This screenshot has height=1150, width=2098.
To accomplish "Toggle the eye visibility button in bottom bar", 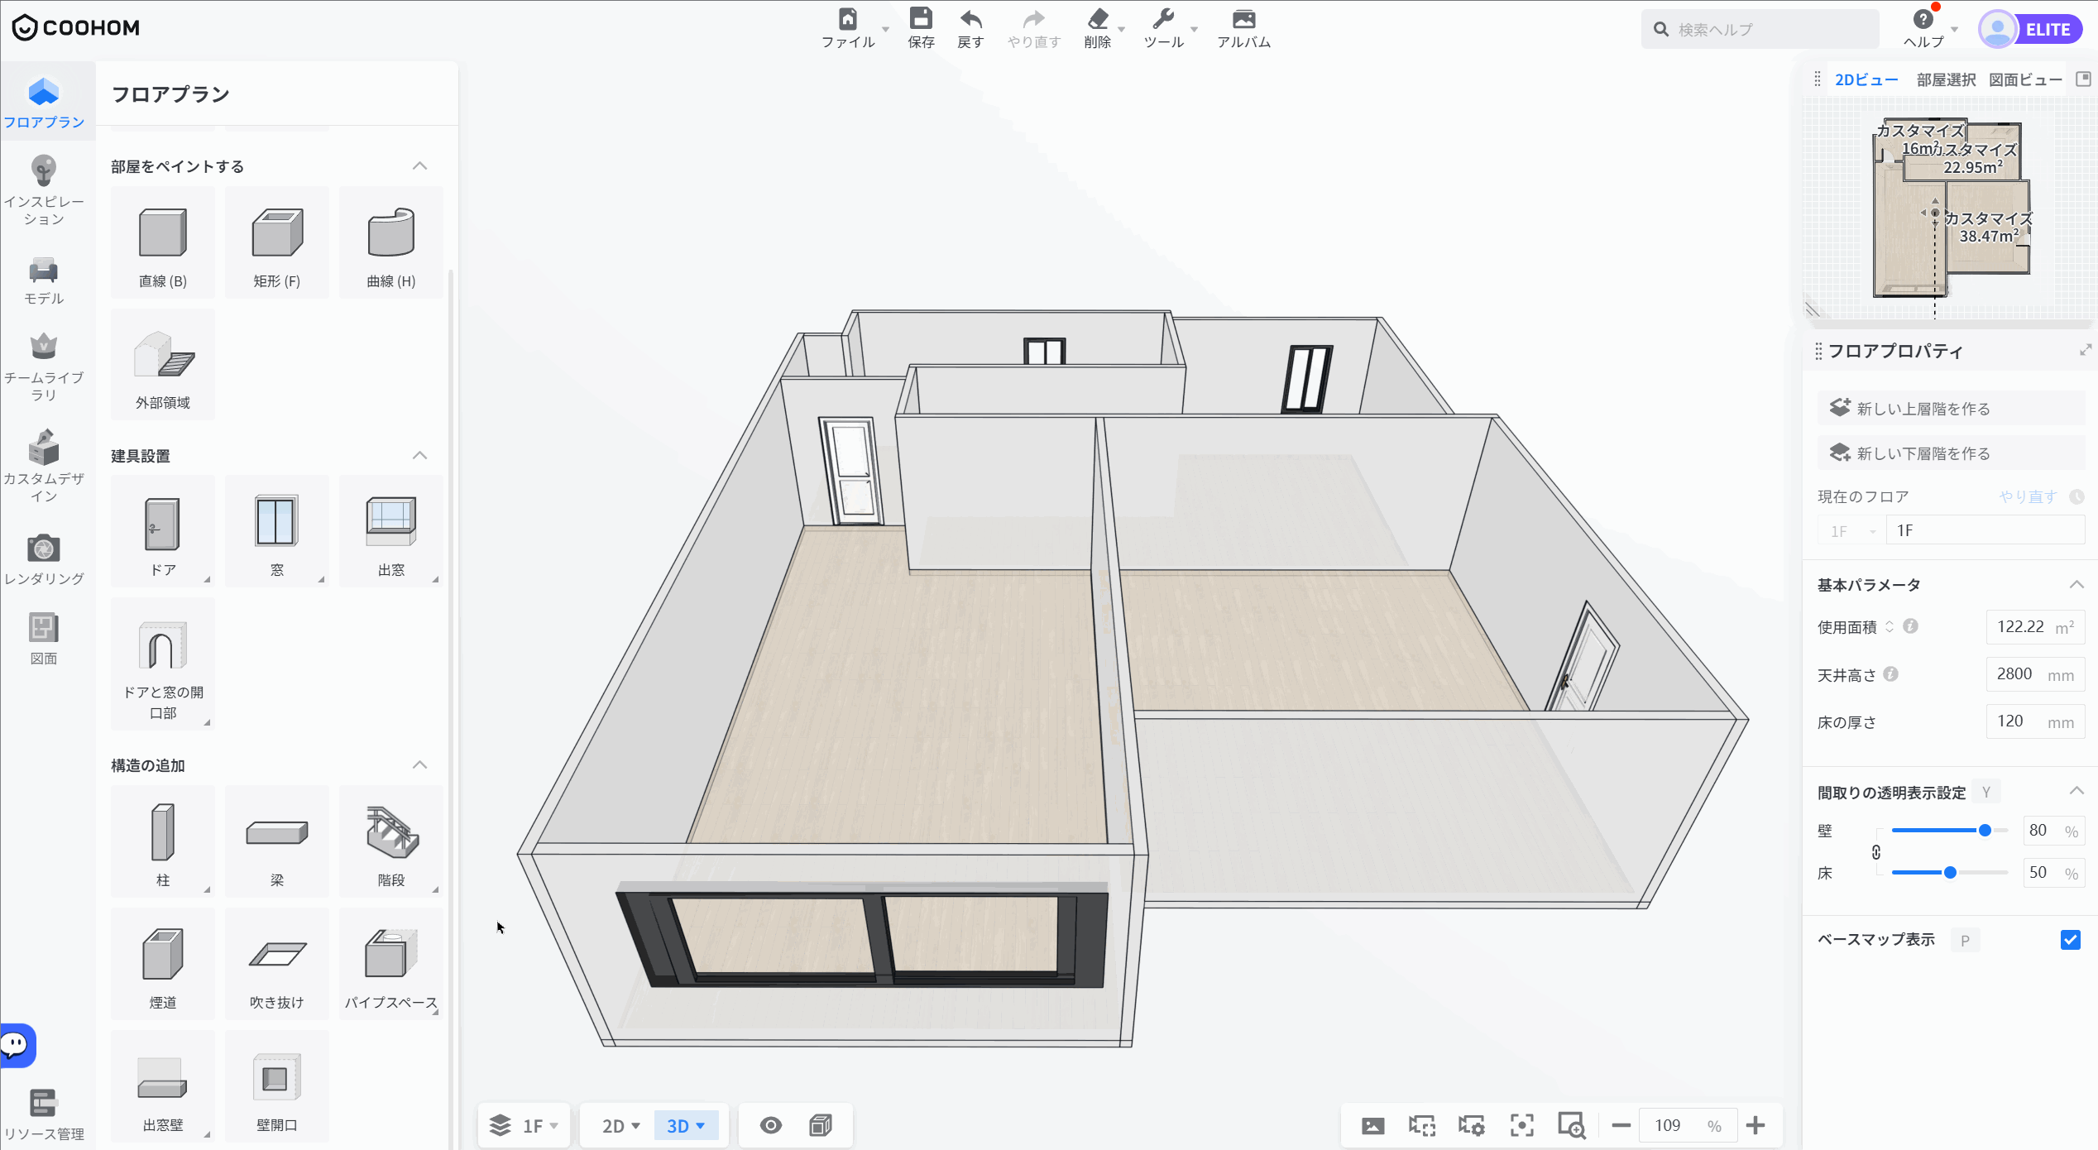I will point(770,1125).
